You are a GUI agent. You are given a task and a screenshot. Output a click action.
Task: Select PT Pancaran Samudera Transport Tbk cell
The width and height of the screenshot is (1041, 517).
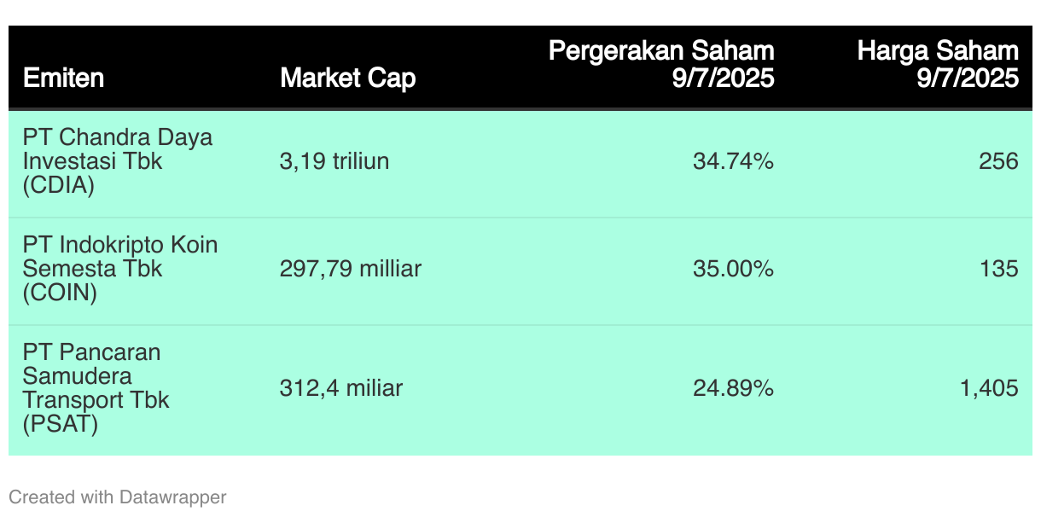[96, 388]
